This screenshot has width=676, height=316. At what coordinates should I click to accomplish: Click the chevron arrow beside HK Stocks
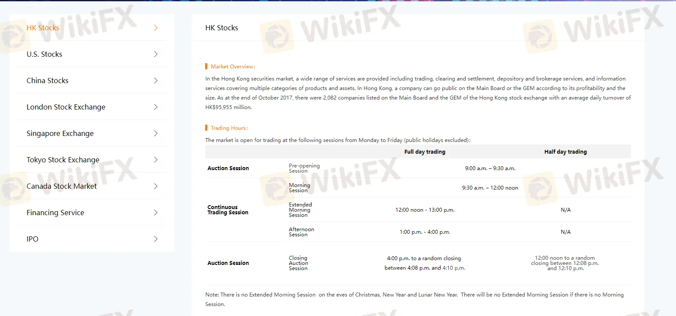(x=156, y=28)
